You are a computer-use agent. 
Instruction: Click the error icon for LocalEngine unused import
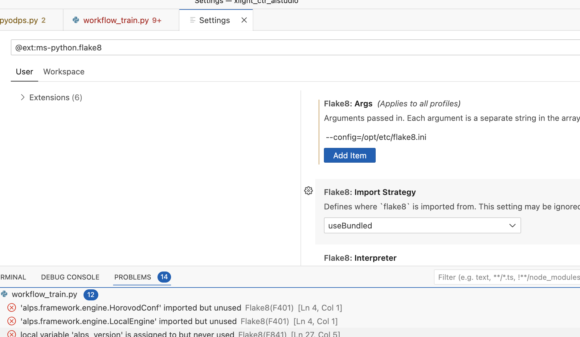(x=12, y=321)
